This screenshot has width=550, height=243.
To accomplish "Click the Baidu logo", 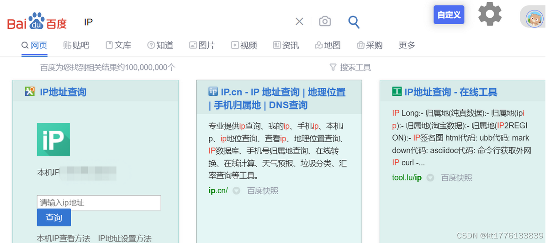I will (37, 21).
